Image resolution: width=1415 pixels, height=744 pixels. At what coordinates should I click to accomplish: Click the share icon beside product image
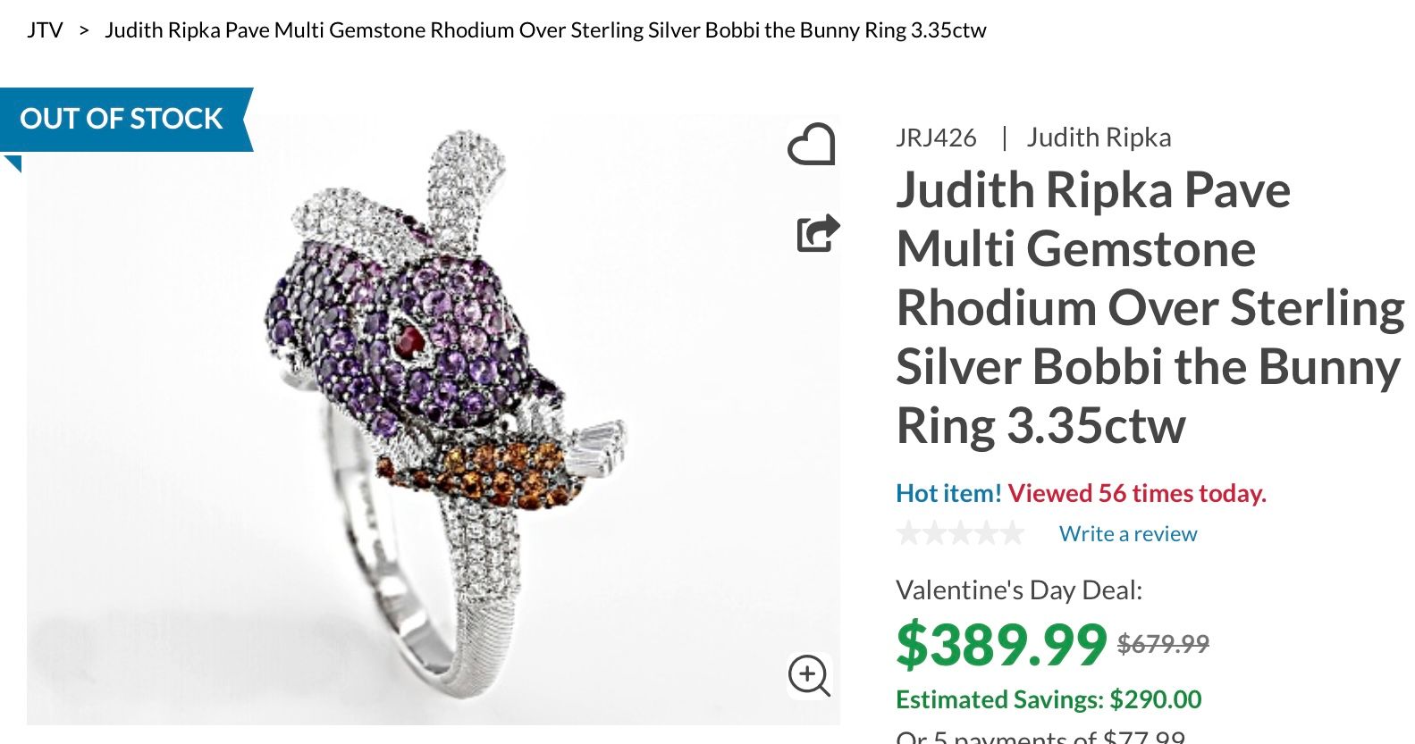point(817,233)
